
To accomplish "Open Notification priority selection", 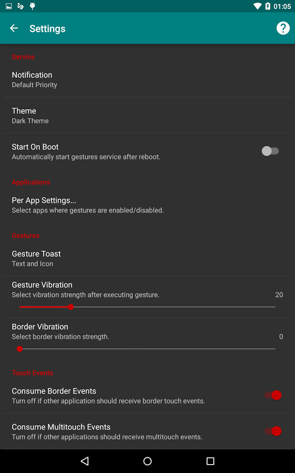I will pyautogui.click(x=147, y=80).
